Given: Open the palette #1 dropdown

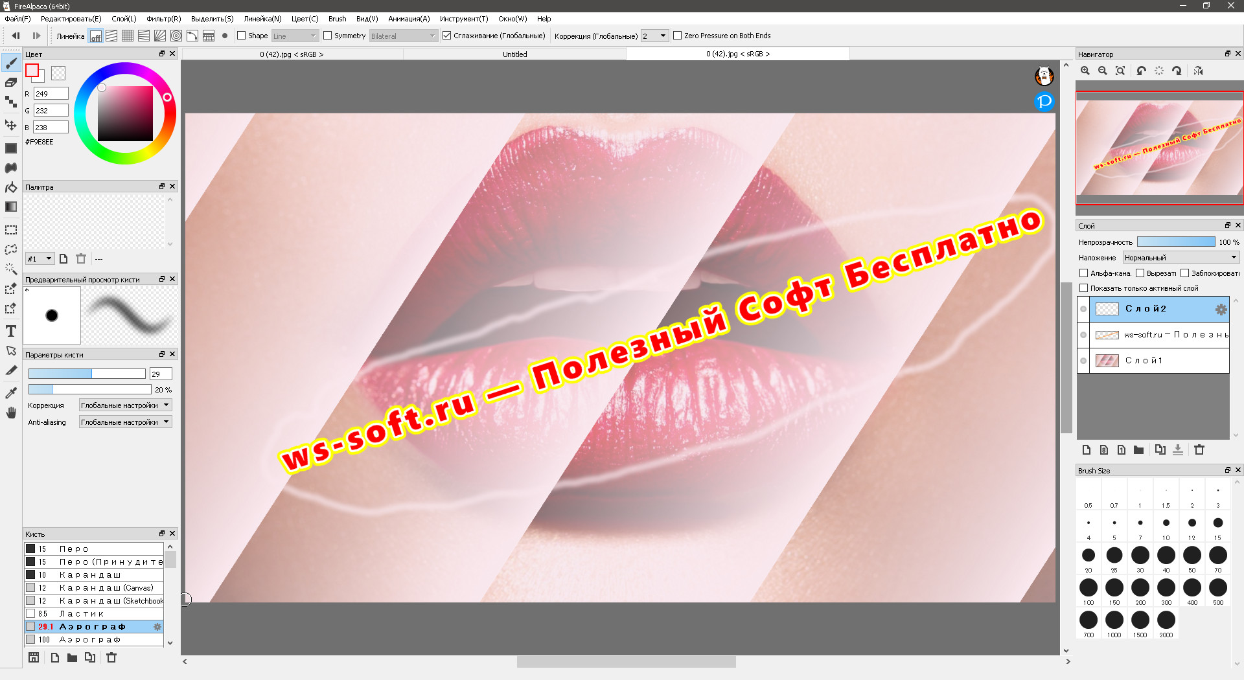Looking at the screenshot, I should [40, 259].
